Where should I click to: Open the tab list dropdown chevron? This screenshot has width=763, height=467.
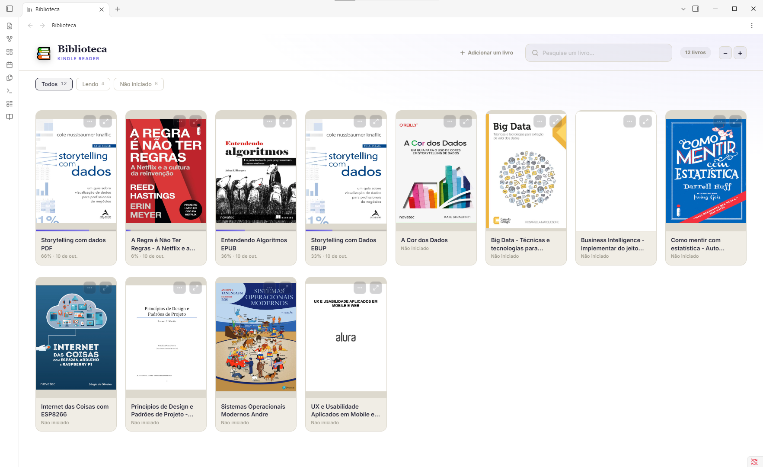(x=683, y=9)
